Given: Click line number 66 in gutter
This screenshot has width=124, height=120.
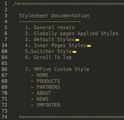Looking at the screenshot, I should (5, 69).
